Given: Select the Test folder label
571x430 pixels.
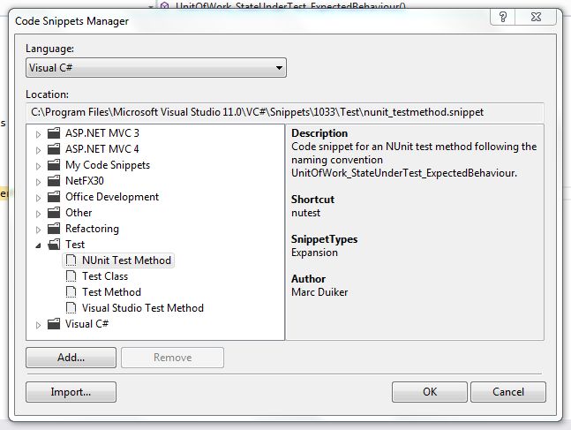Looking at the screenshot, I should pos(75,245).
